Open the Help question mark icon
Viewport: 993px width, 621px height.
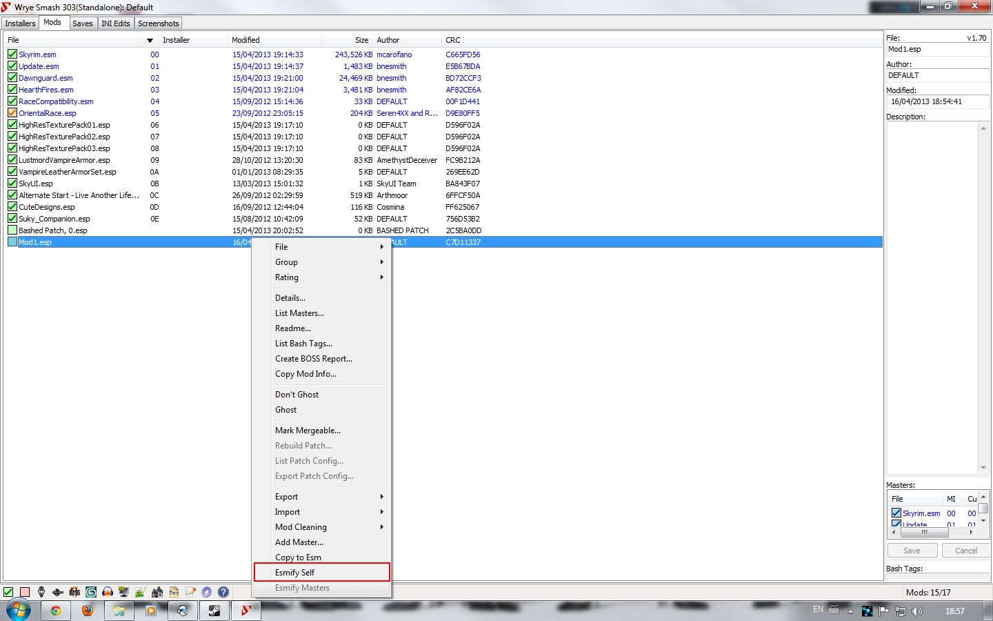[x=223, y=592]
